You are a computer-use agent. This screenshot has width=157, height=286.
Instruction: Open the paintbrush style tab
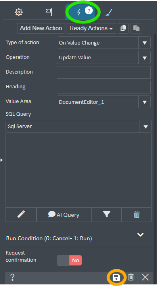(x=109, y=12)
